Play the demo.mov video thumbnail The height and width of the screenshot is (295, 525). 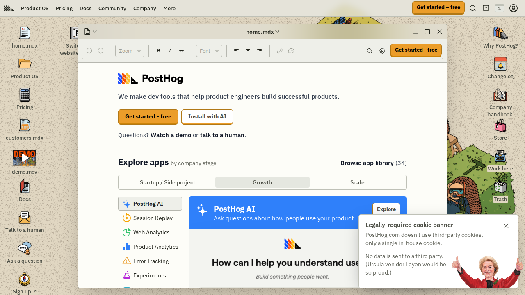25,158
